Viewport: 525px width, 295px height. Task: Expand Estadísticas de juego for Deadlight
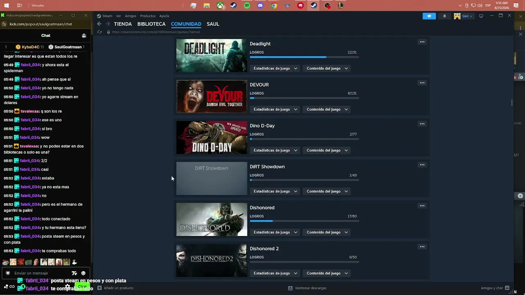pos(275,68)
